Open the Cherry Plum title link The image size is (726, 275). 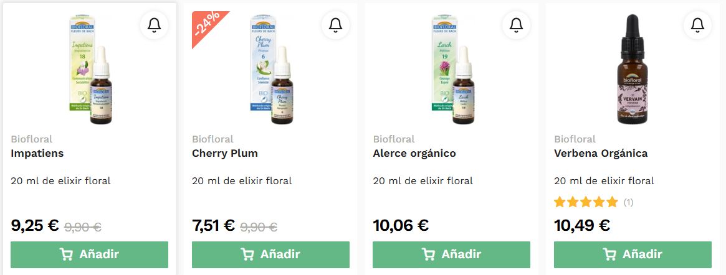coord(224,154)
